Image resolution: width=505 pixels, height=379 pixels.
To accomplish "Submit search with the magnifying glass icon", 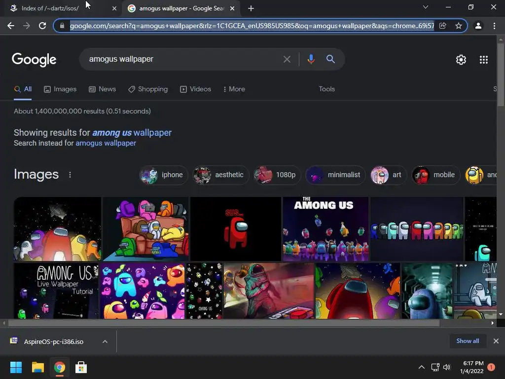I will [330, 59].
